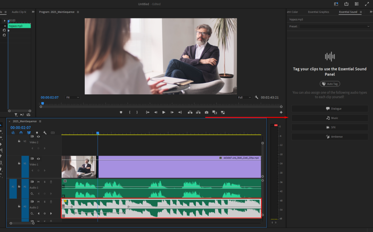Show more right-side panel tabs chevron
373x232 pixels.
click(x=370, y=12)
